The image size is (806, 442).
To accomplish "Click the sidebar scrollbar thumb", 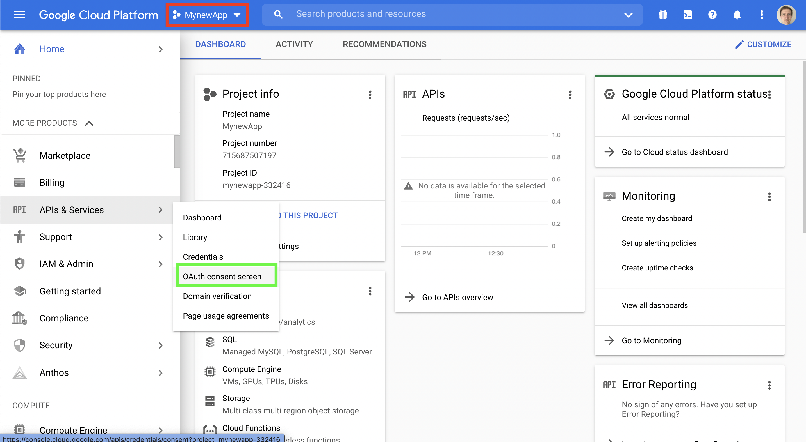I will coord(177,151).
